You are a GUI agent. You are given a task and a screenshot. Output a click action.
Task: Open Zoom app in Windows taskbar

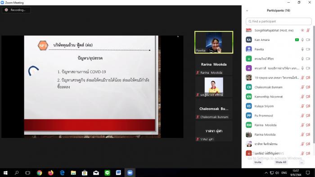(x=130, y=173)
